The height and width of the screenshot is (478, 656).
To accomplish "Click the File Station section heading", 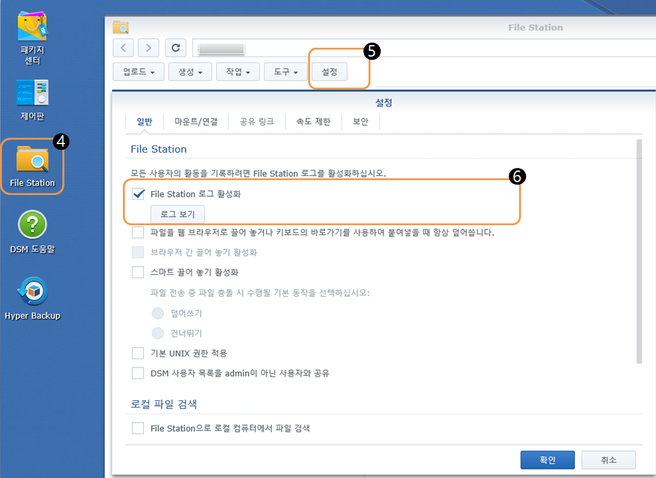I will point(159,149).
